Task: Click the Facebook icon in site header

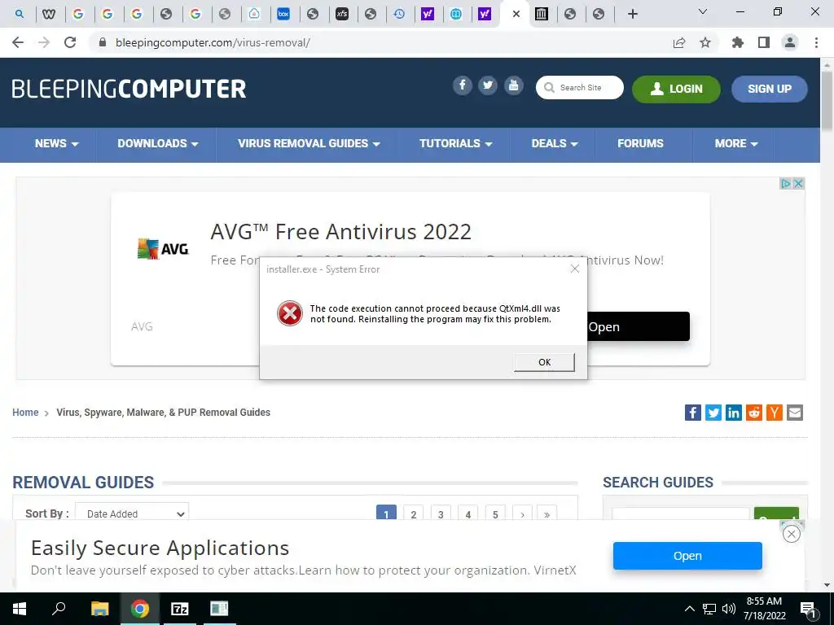Action: point(463,85)
